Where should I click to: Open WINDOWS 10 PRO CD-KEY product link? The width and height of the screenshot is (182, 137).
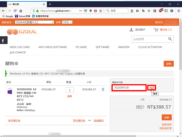[x=27, y=94]
